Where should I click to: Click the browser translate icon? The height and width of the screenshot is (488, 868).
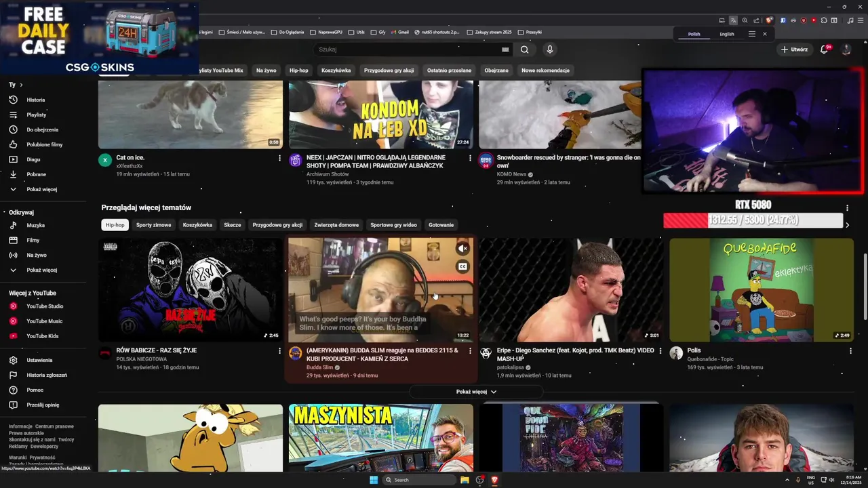point(733,20)
